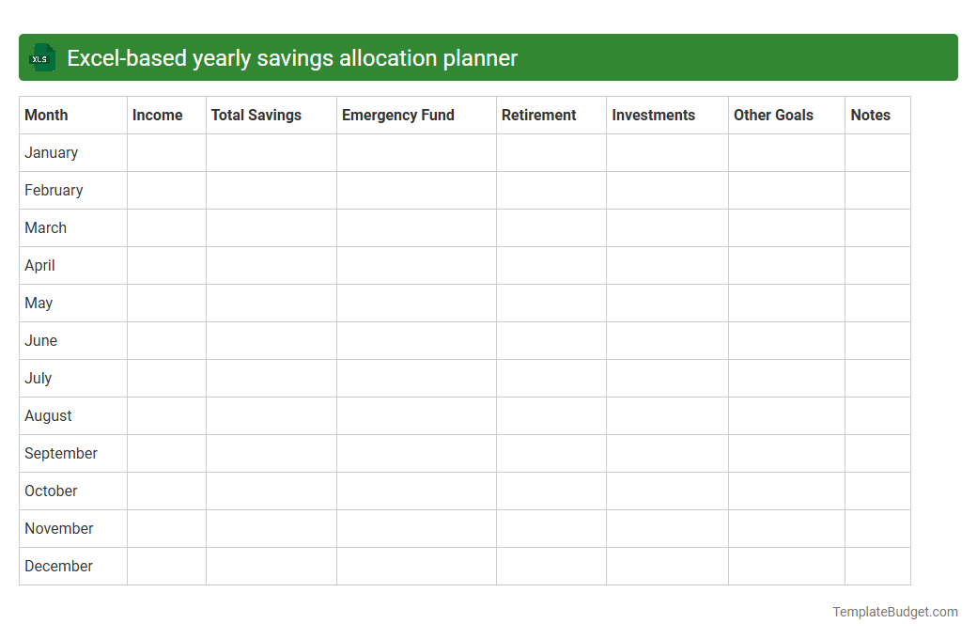Click the green XLS file icon
977x639 pixels.
[41, 57]
